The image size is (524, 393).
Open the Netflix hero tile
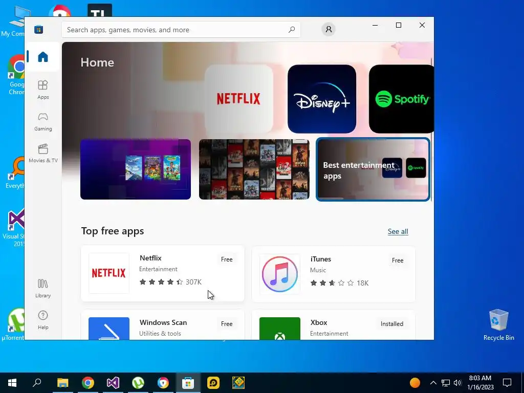[x=238, y=99]
